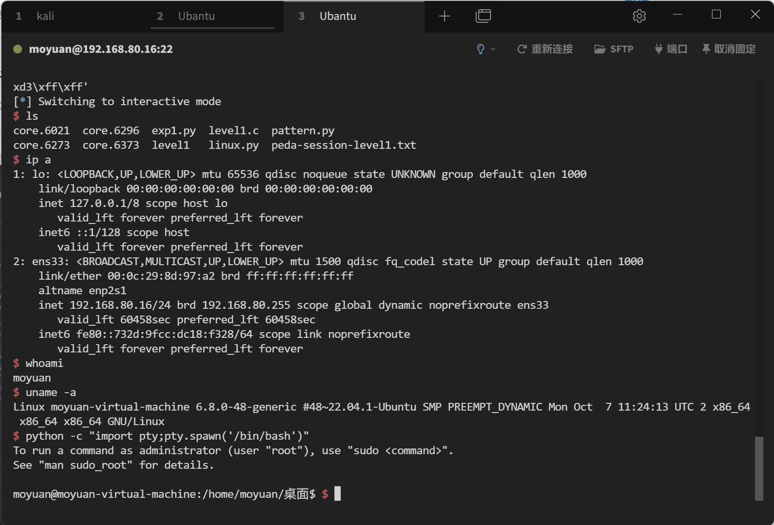Open a new tab with the plus icon

pyautogui.click(x=444, y=16)
